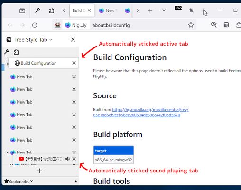Viewport: 241px width, 190px height.
Task: Close the Build Configuration browser tab
Action: 89,10
